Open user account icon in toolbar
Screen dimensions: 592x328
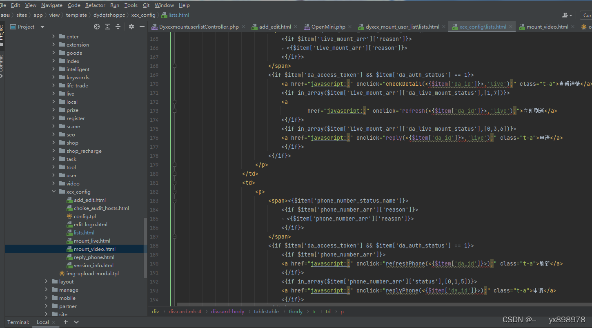point(567,15)
